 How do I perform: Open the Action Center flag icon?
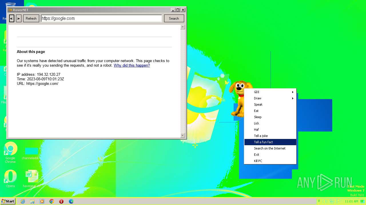coord(339,201)
